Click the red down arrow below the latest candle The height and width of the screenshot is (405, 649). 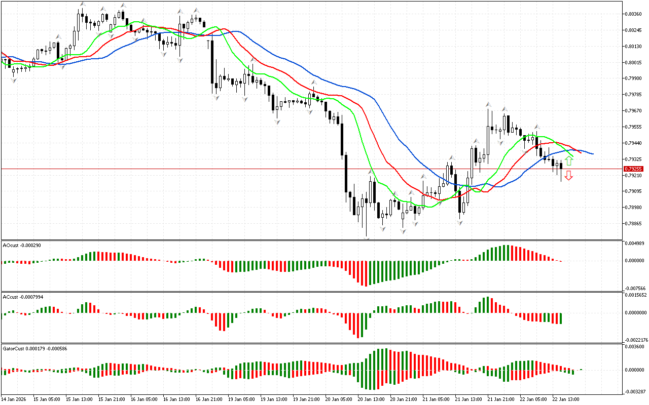pos(569,176)
